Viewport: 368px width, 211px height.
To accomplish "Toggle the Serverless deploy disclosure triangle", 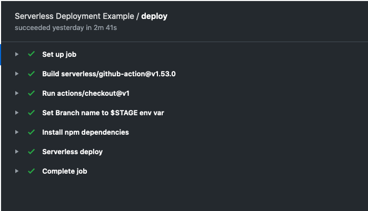I will pyautogui.click(x=17, y=152).
